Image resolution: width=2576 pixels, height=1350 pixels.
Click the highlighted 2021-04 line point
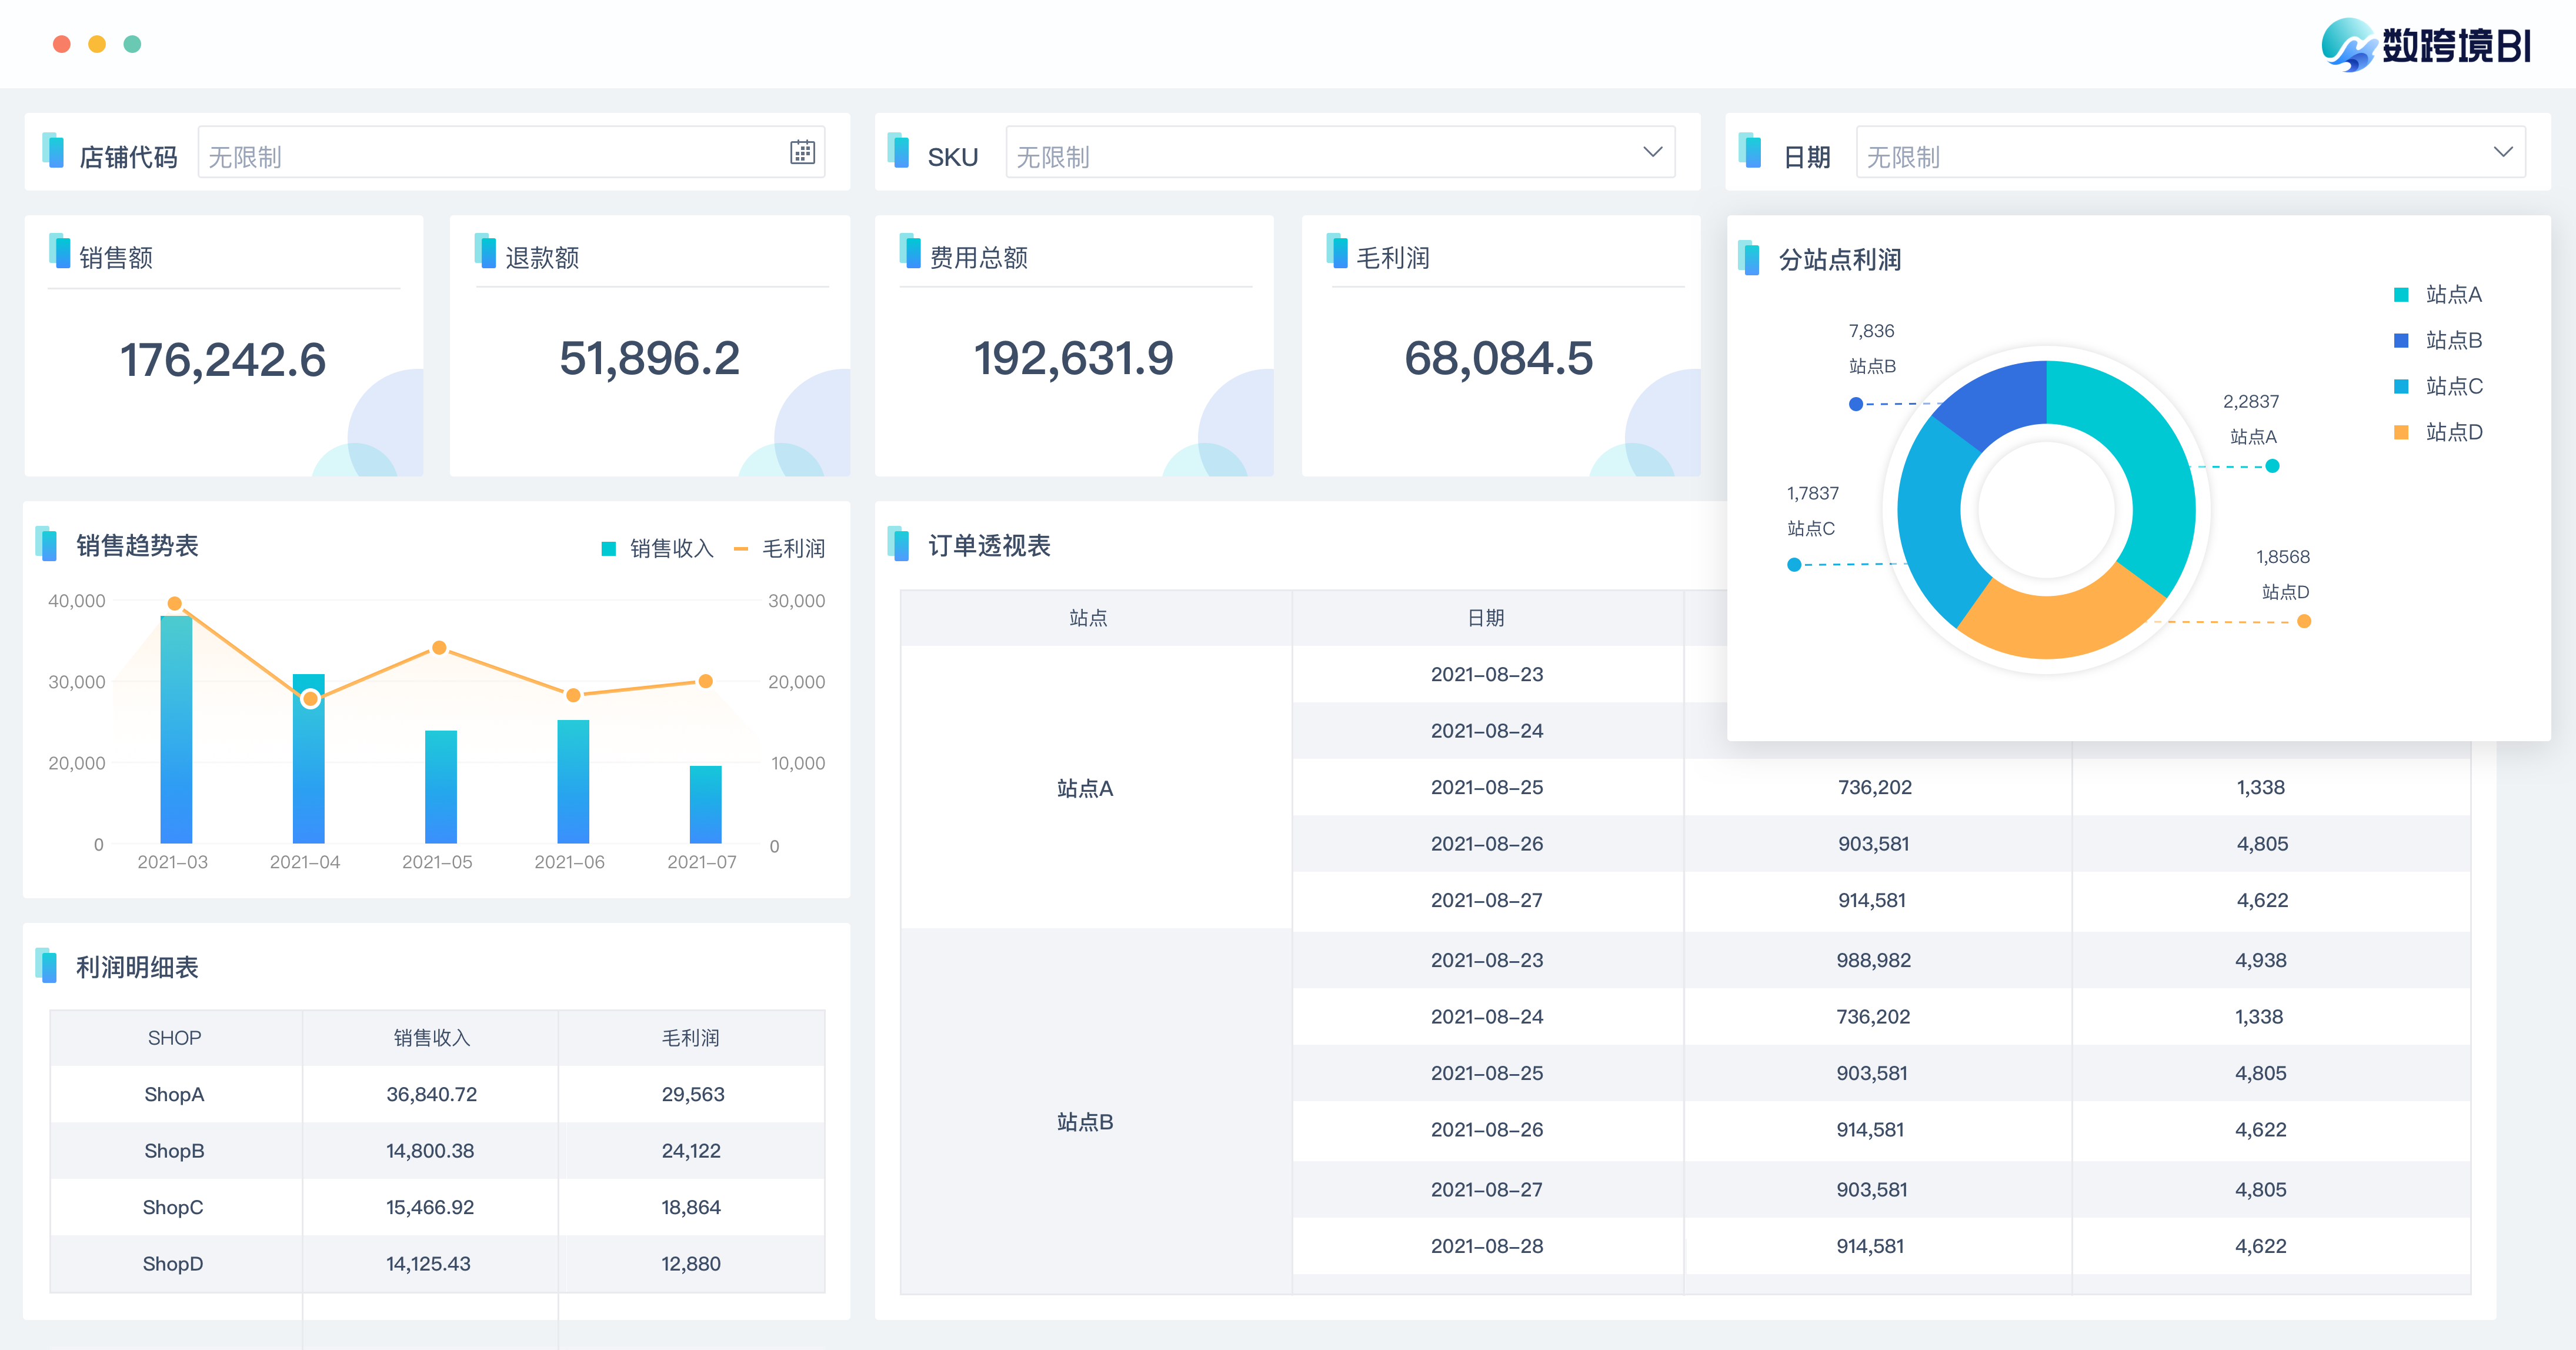(310, 698)
